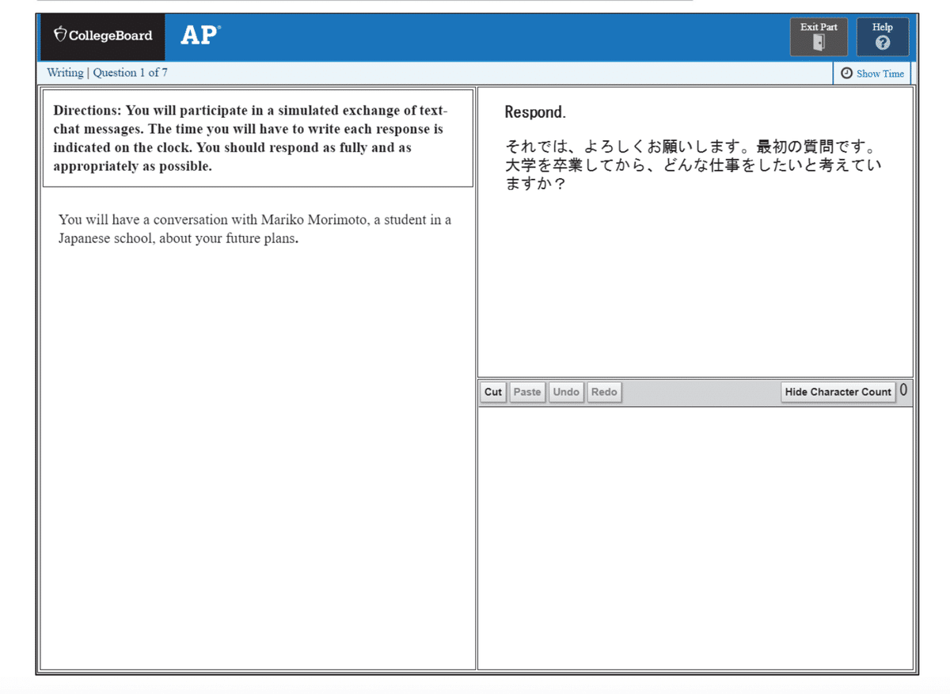
Task: Click the CollegeBoard acorn logo
Action: 60,34
